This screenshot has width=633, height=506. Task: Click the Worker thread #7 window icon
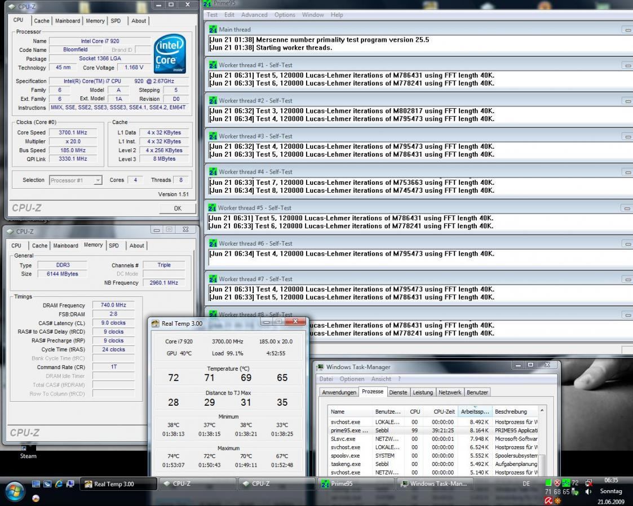(x=213, y=279)
